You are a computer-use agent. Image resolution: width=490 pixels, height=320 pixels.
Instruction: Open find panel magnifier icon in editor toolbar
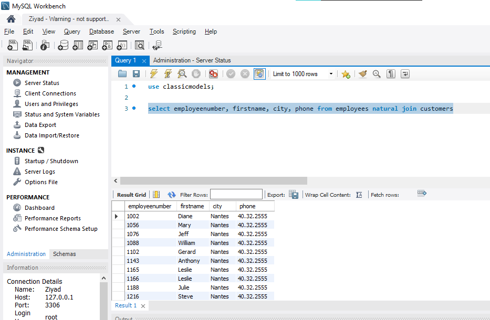pyautogui.click(x=377, y=74)
